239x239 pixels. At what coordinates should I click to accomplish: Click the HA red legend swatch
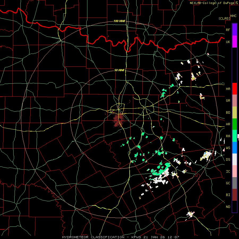pos(234,89)
